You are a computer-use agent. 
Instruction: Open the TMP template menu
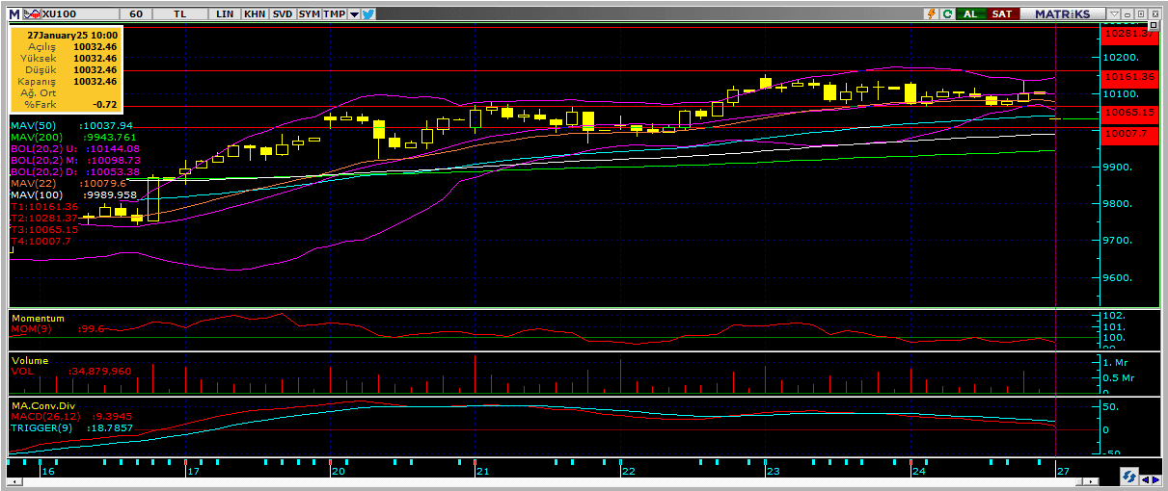tap(334, 14)
